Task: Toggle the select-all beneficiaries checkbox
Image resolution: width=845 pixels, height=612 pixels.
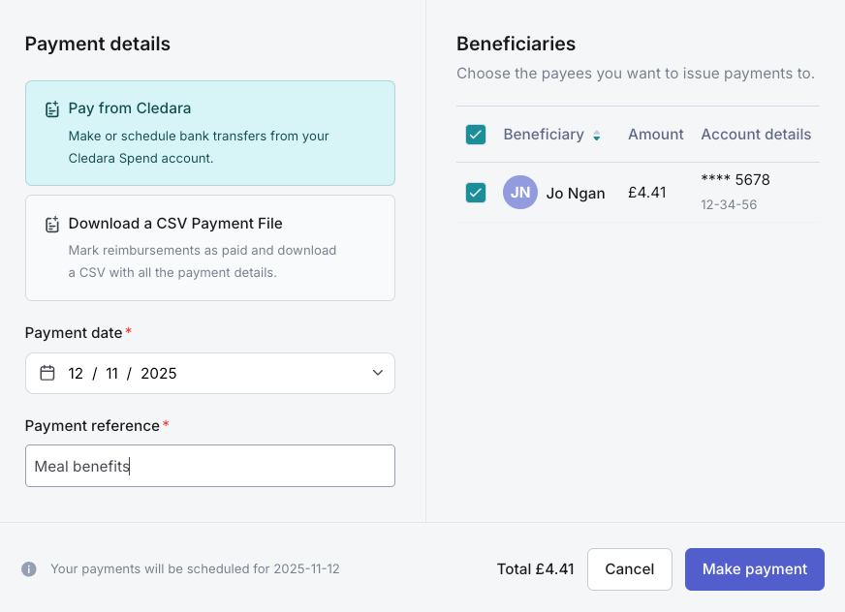Action: [476, 135]
